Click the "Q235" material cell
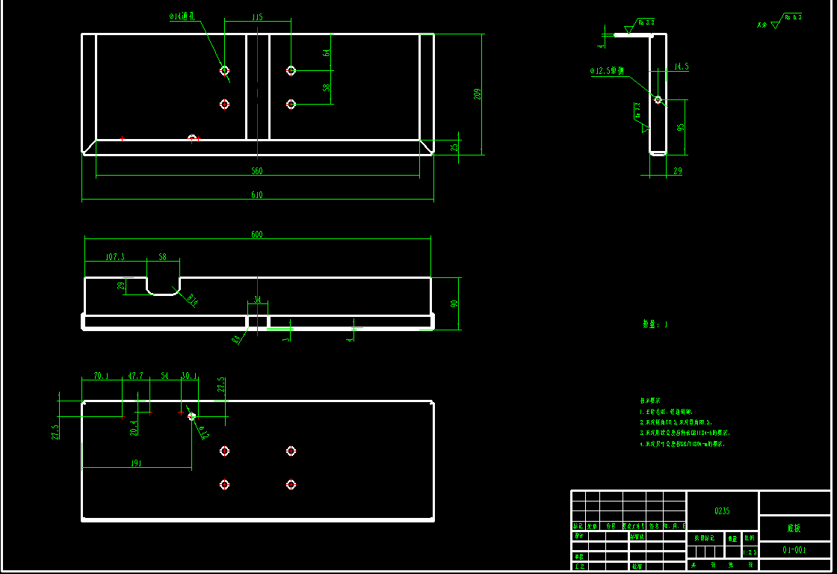 (722, 511)
